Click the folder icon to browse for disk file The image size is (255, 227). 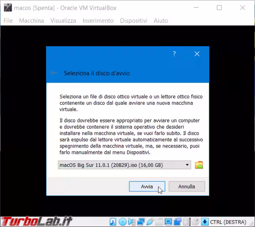tap(199, 165)
